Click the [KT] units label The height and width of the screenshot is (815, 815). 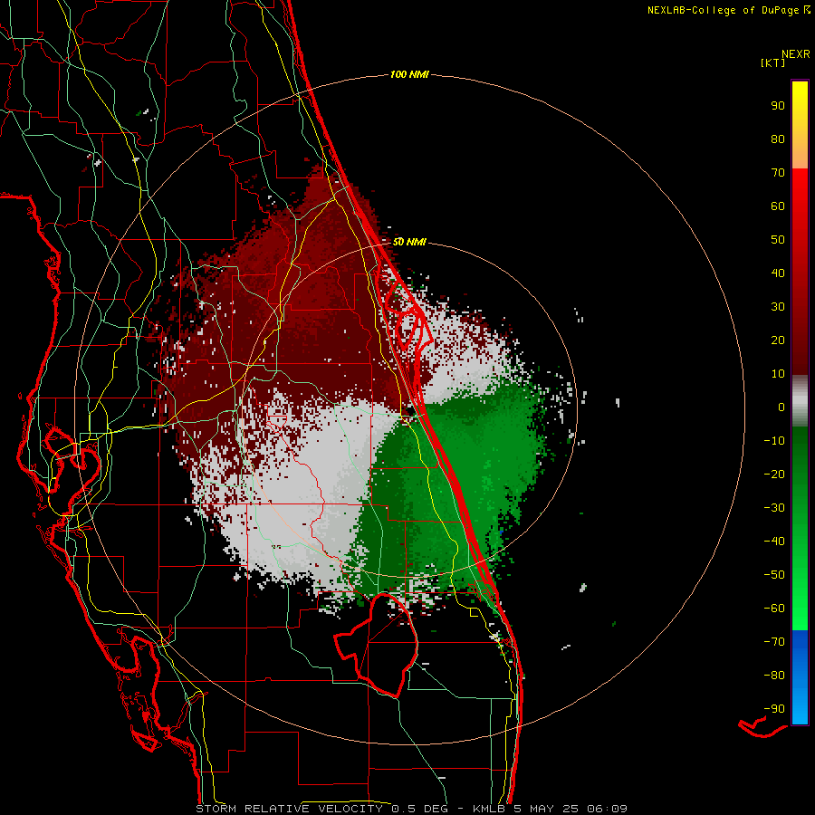pos(772,62)
